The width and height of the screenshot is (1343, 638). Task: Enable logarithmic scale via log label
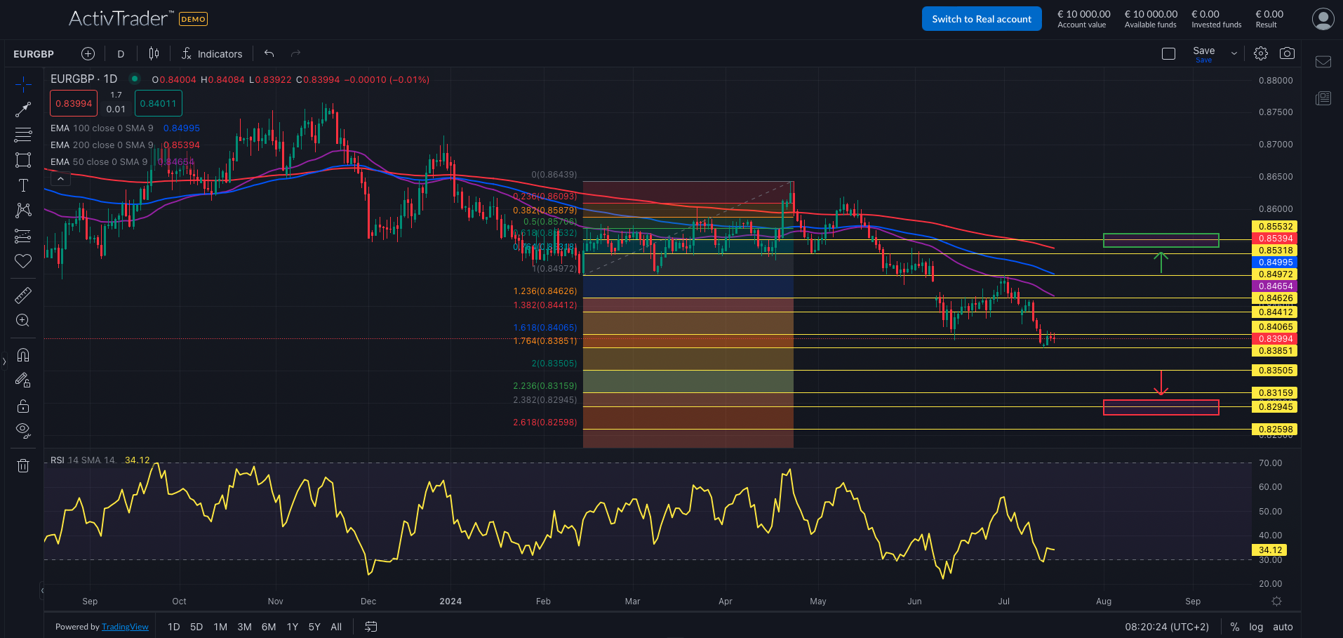point(1255,626)
